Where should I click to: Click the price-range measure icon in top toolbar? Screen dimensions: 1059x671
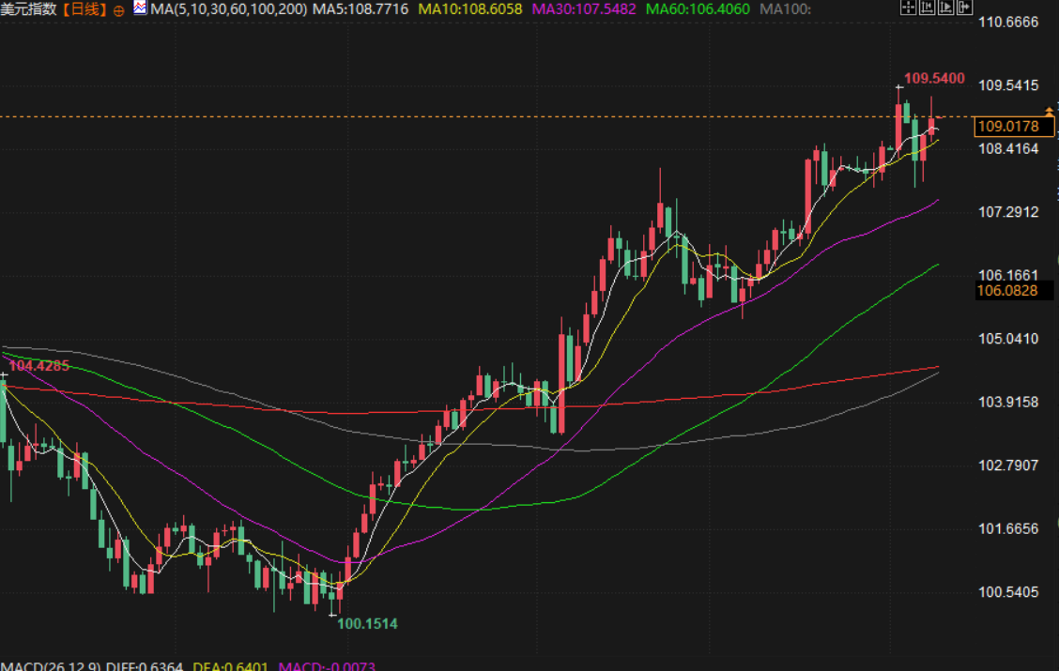[x=927, y=8]
